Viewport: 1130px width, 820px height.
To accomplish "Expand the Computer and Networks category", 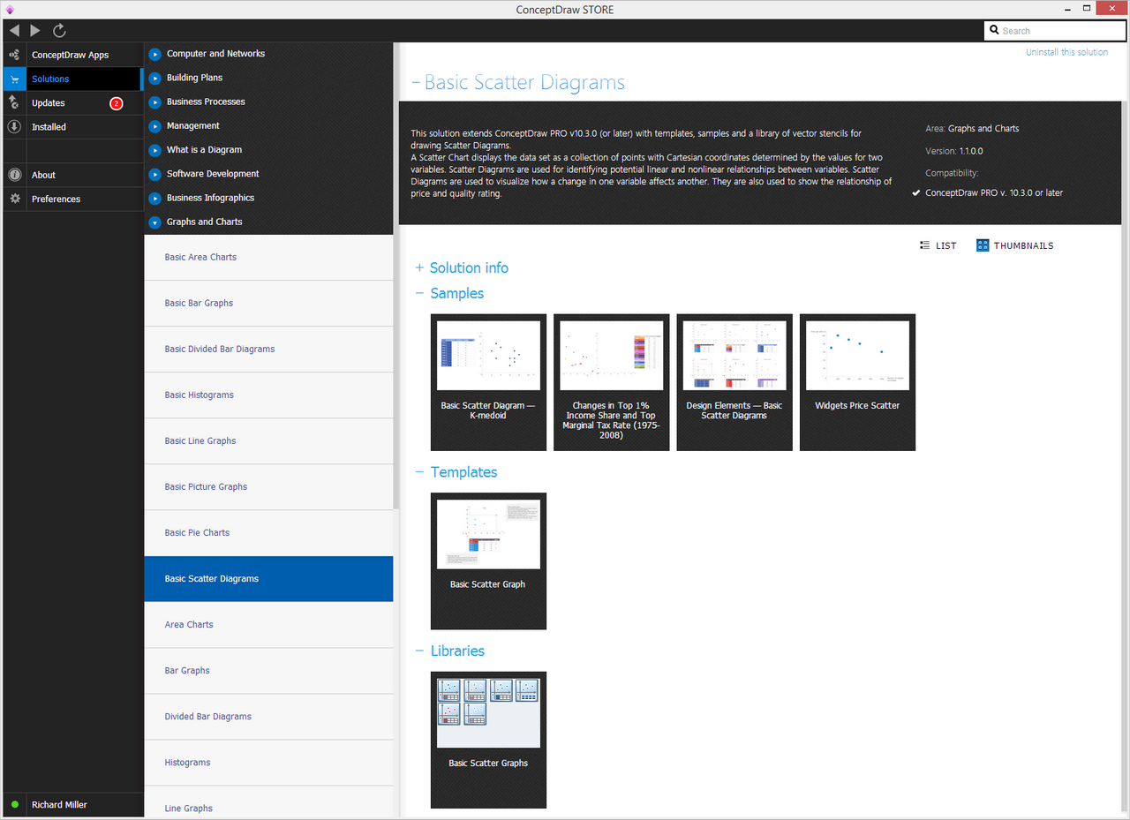I will click(155, 54).
